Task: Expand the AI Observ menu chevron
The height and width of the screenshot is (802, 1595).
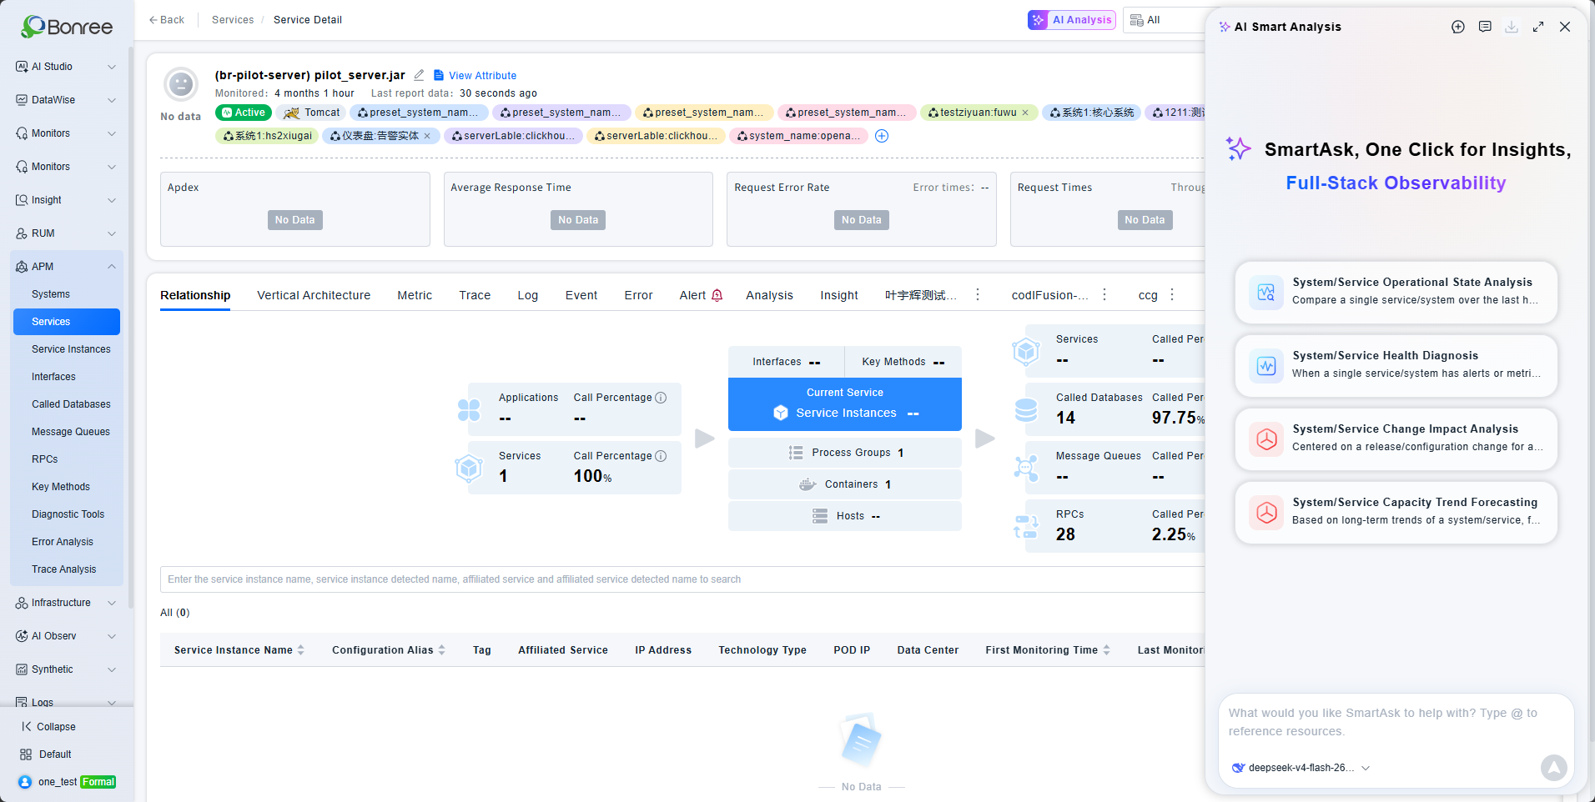Action: [112, 636]
